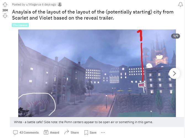Image resolution: width=185 pixels, height=138 pixels.
Task: Open the 43 Comments section
Action: tap(26, 132)
